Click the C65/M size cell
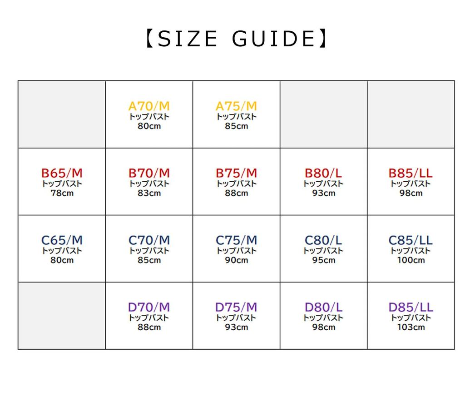 tap(62, 249)
